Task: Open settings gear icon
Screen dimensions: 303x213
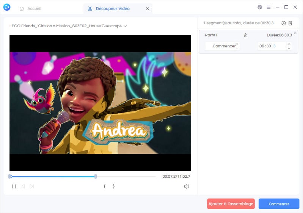Action: pos(260,7)
